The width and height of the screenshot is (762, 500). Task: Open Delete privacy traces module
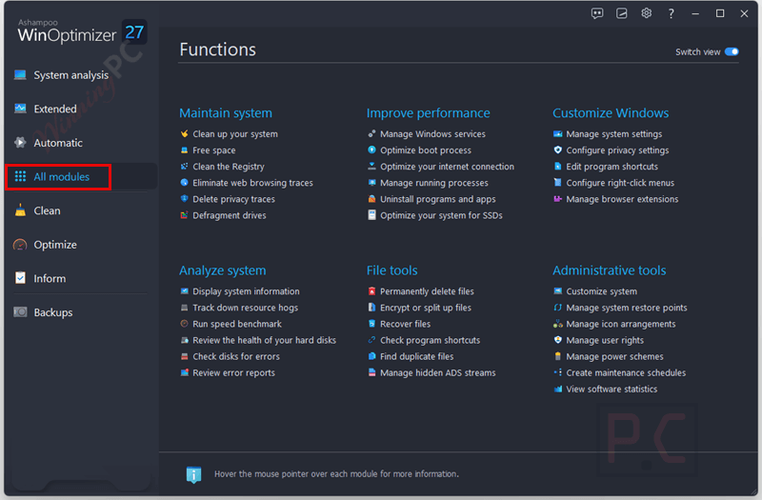pos(233,199)
